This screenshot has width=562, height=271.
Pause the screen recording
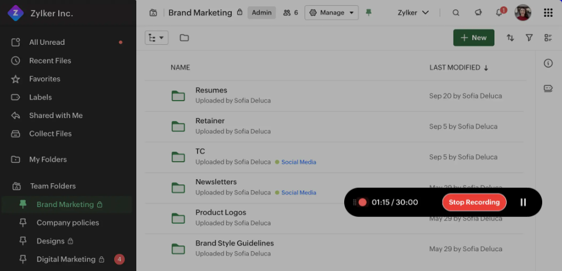pyautogui.click(x=523, y=202)
